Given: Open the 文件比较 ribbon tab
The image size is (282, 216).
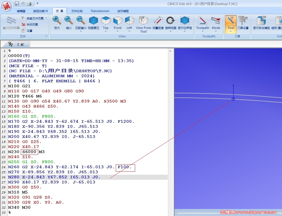Looking at the screenshot, I should click(77, 11).
